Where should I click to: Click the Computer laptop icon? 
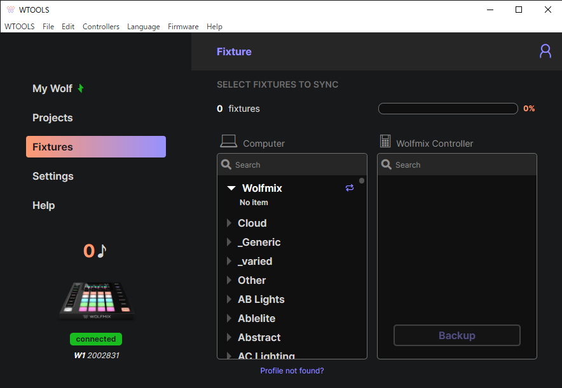(x=228, y=141)
